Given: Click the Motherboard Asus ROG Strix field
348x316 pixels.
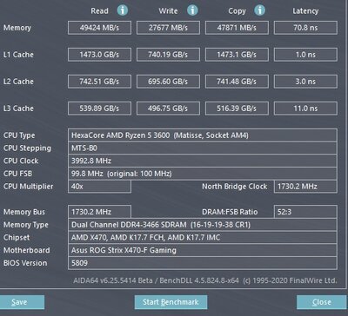Looking at the screenshot, I should coord(203,250).
